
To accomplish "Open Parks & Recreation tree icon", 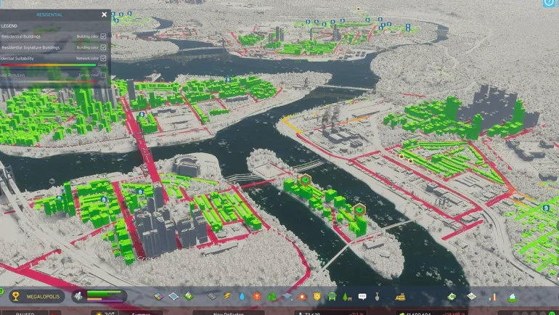I will click(347, 296).
